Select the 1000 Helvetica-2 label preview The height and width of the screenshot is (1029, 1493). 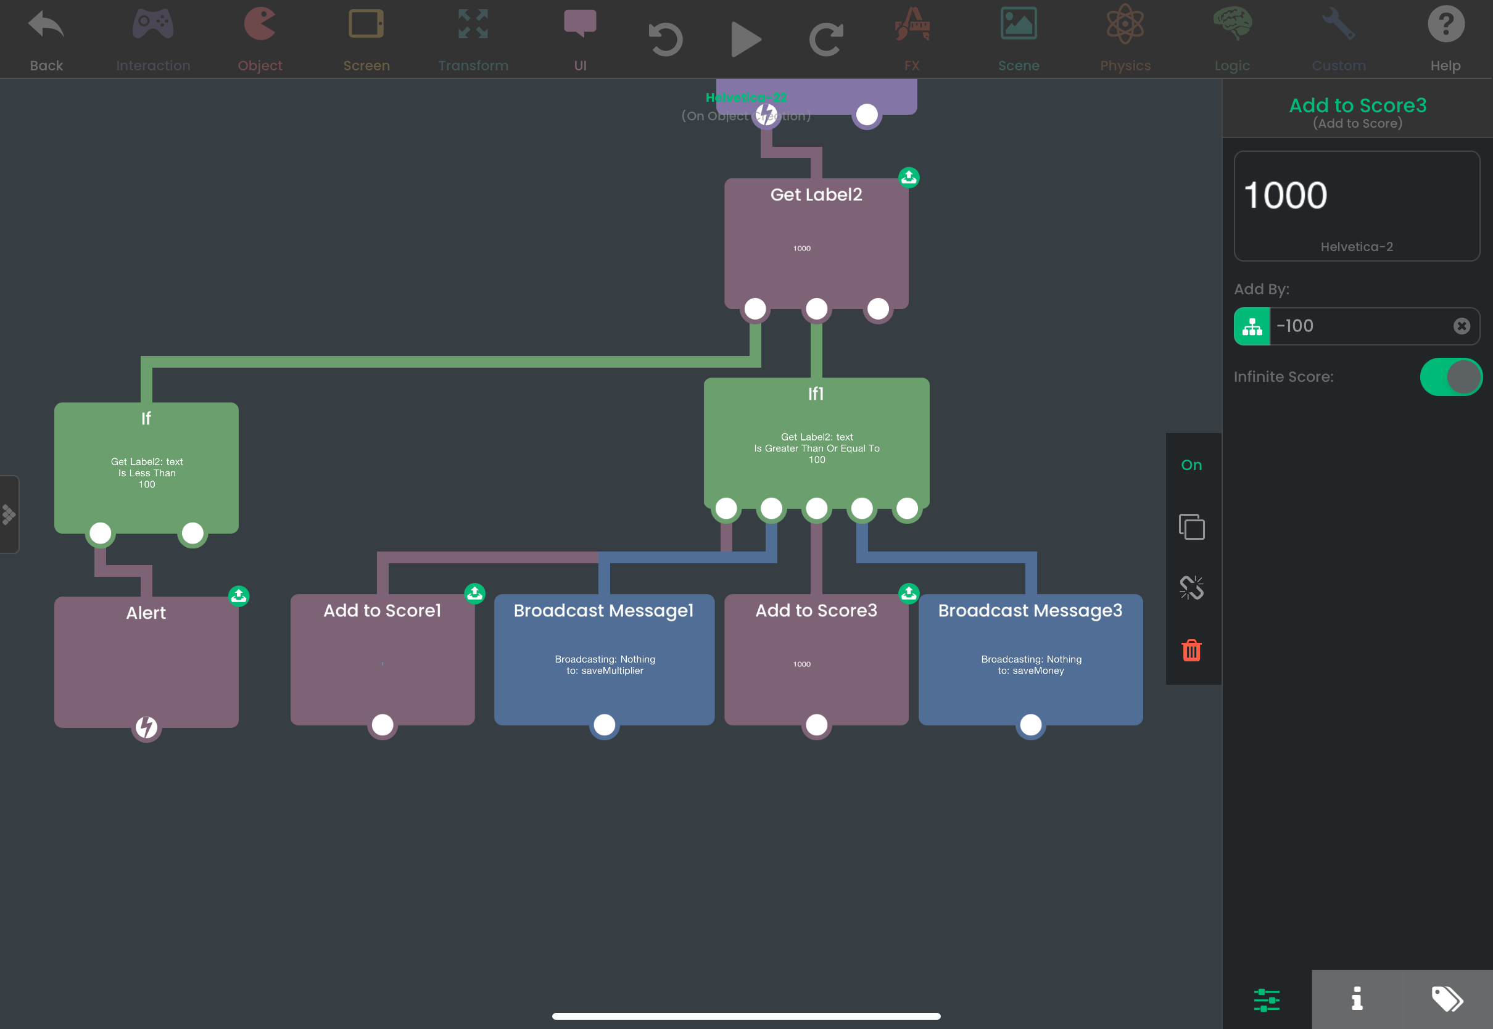1356,206
